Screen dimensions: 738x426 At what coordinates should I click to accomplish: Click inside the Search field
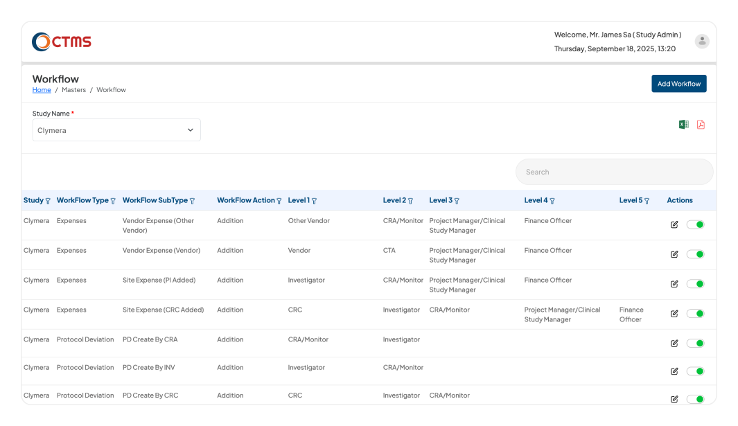614,171
